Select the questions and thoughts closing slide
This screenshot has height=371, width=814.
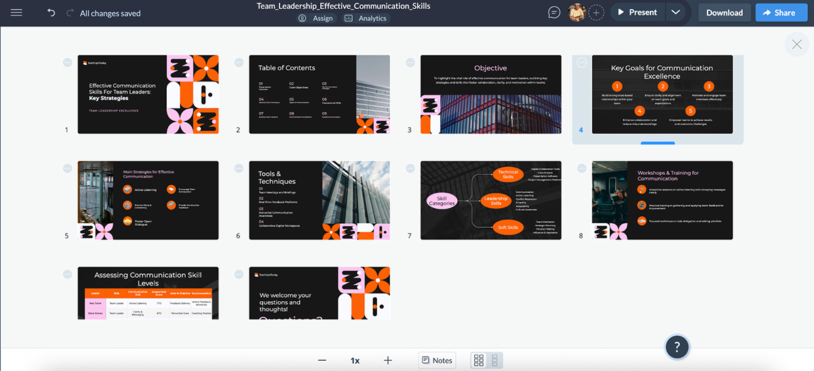(319, 293)
